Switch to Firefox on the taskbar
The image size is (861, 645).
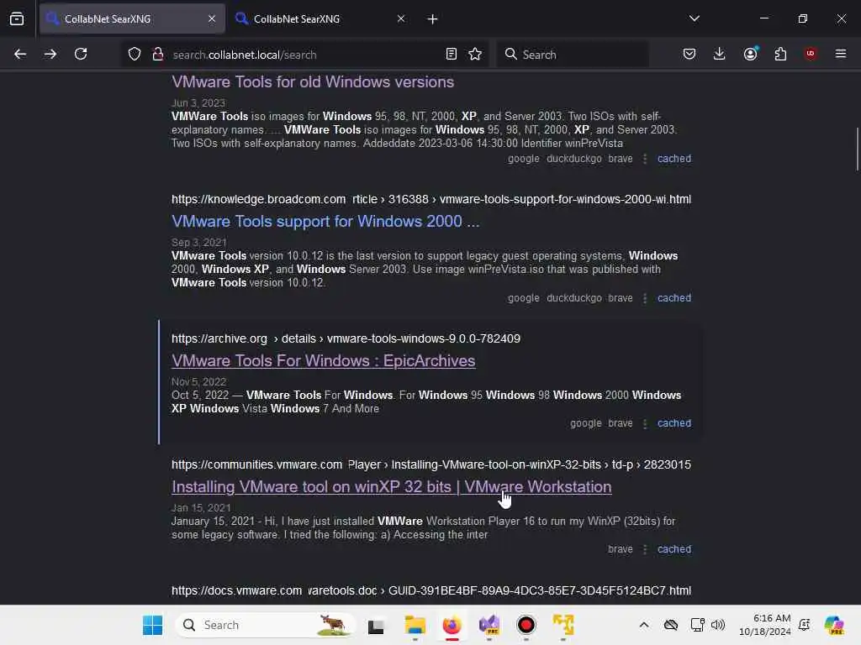point(452,625)
